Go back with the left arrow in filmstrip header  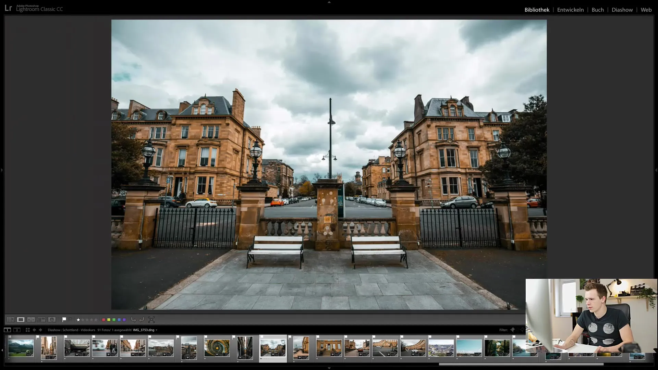coord(34,330)
